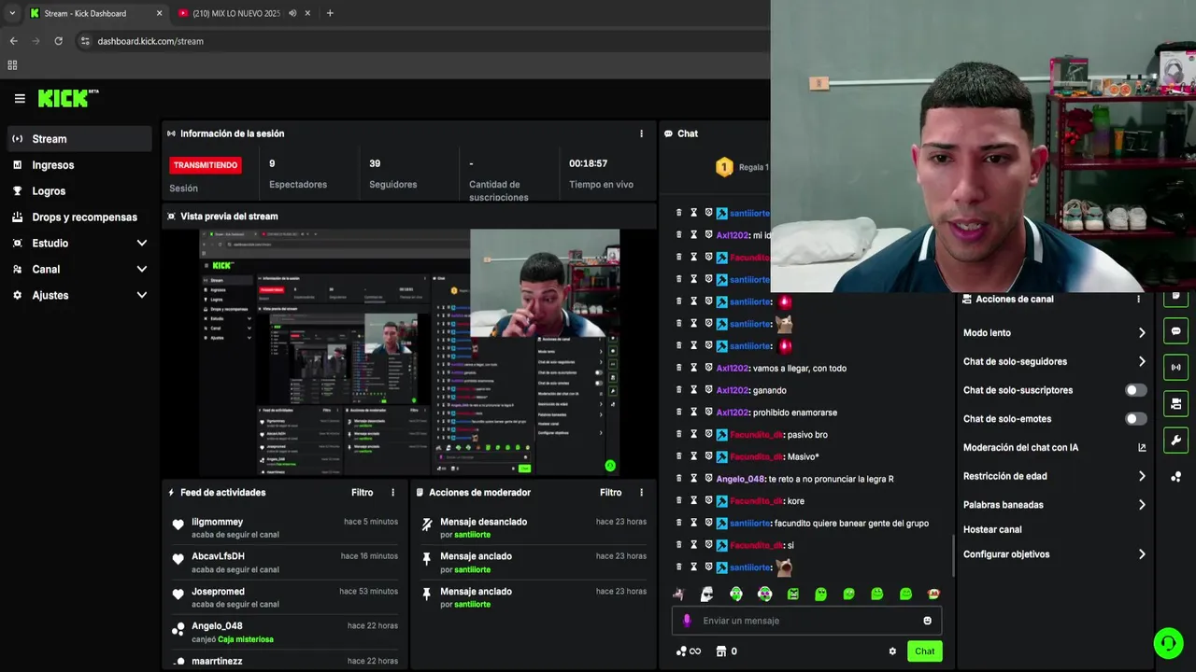Mute the MIX LO NUEVO 2025 tab audio

[292, 13]
